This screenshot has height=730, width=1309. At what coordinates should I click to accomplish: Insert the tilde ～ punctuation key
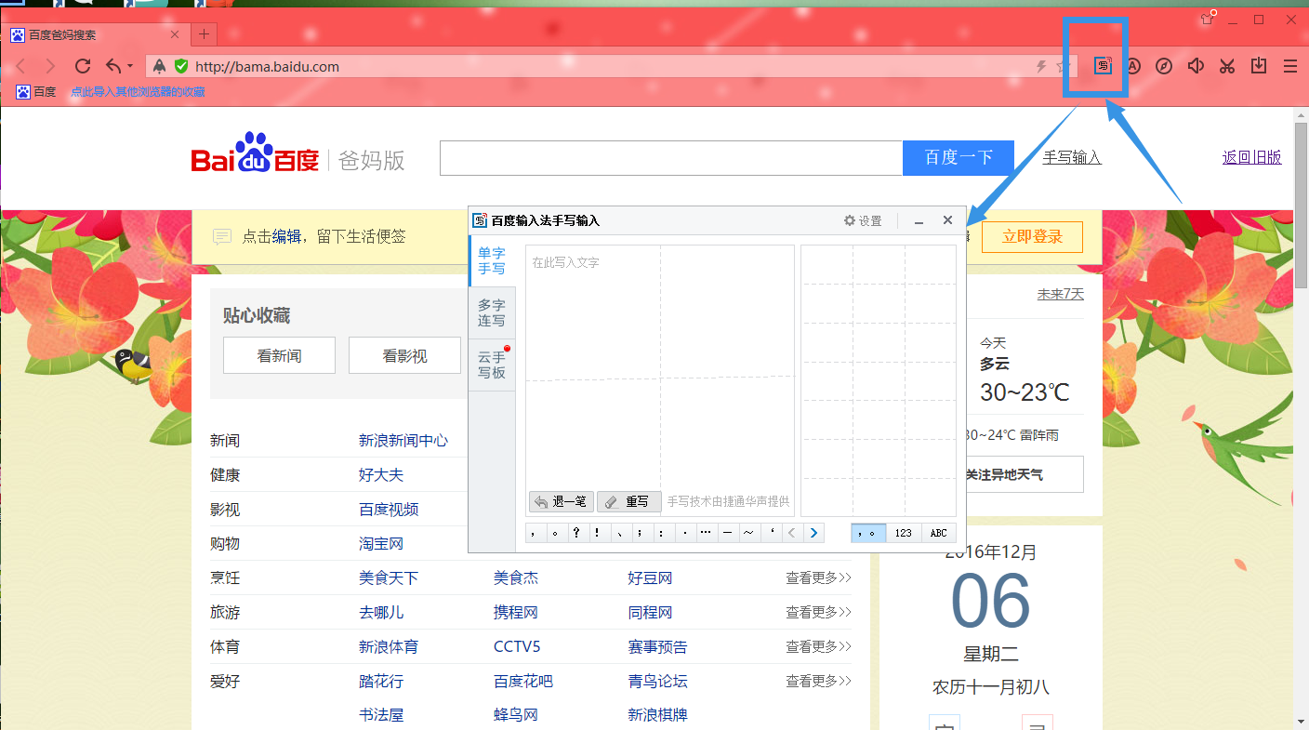click(x=748, y=533)
